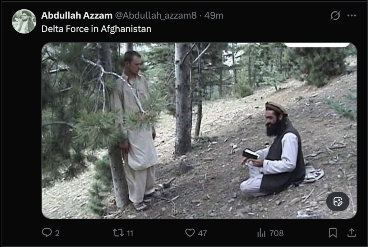Click the repost count 11
This screenshot has height=247, width=368.
coord(130,233)
